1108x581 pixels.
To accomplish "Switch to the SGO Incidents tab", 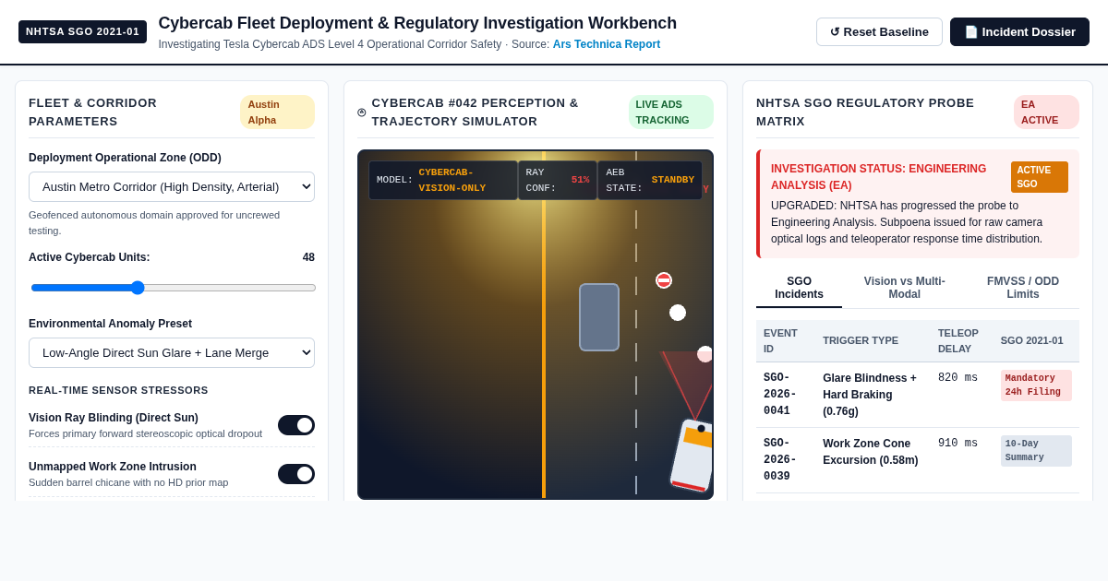I will 799,288.
